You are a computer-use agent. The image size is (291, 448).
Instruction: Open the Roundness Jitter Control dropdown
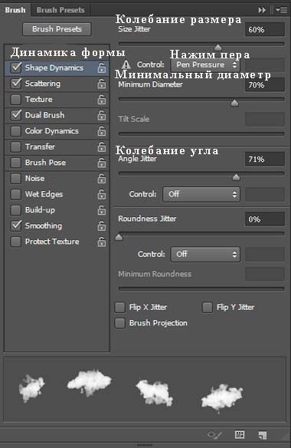[x=205, y=254]
